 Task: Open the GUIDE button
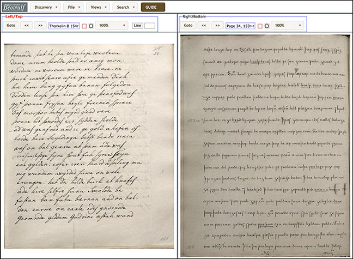(153, 7)
